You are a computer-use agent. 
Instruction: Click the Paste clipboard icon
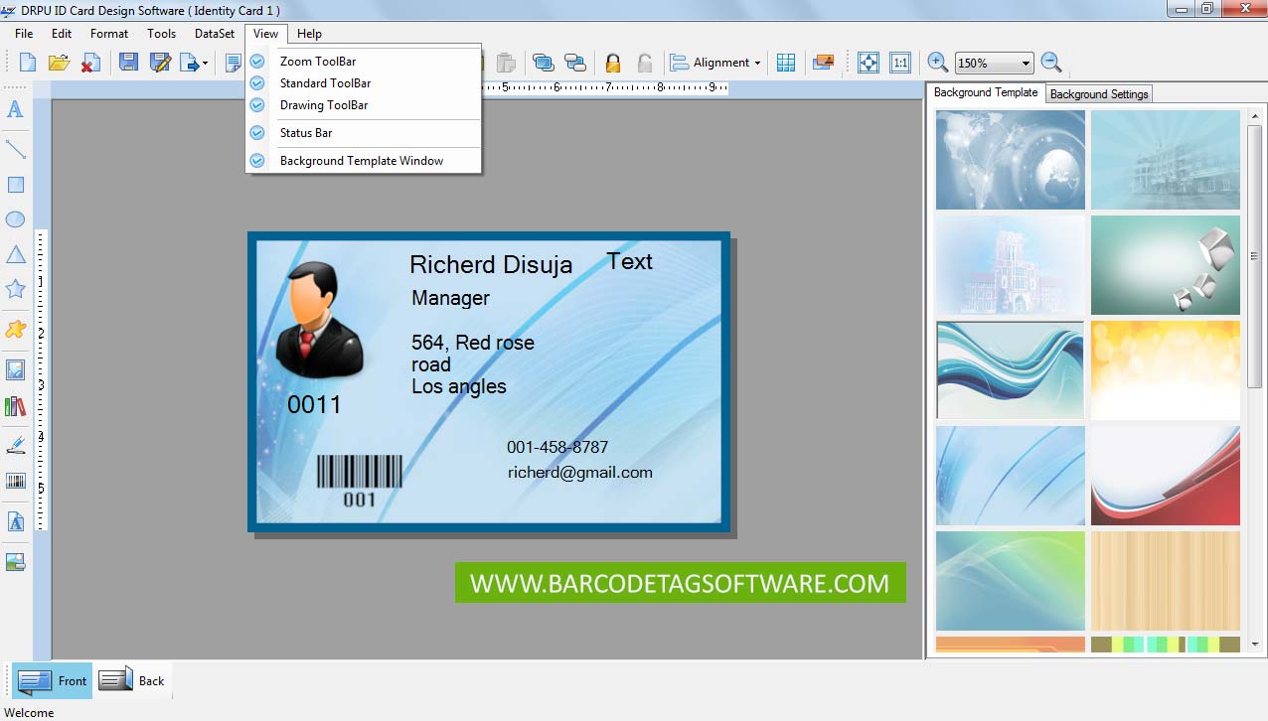click(506, 63)
